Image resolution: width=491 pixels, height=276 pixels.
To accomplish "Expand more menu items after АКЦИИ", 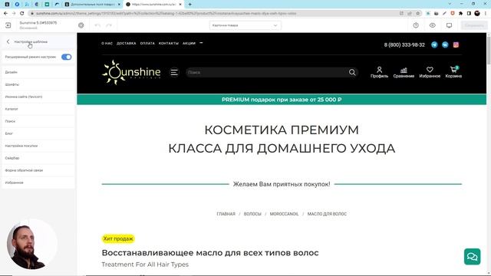I will [x=201, y=43].
